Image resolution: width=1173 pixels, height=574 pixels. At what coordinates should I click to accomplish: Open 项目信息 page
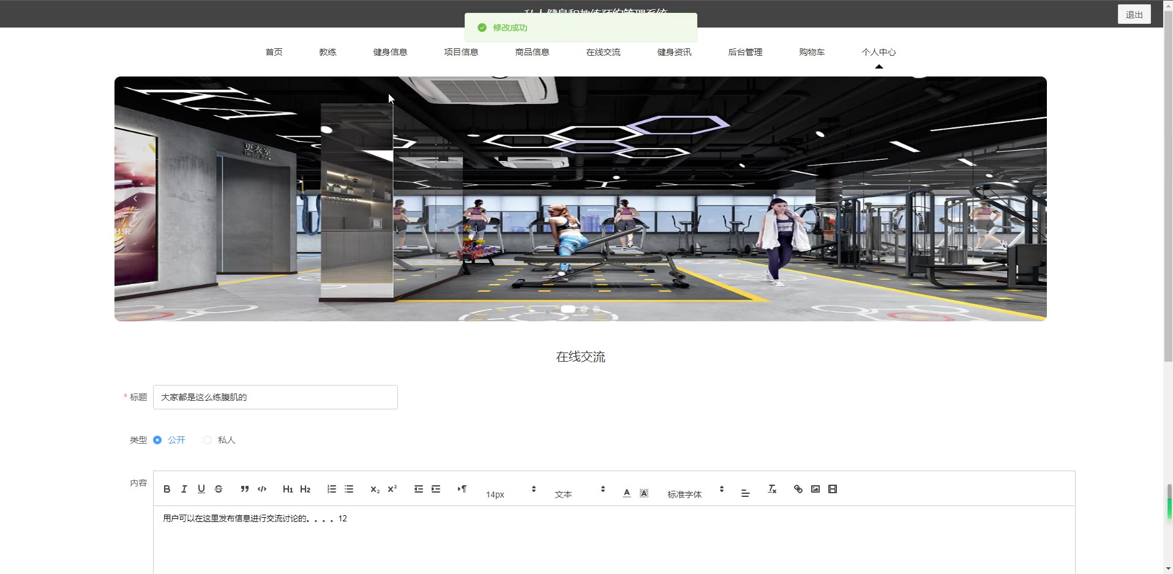coord(461,52)
